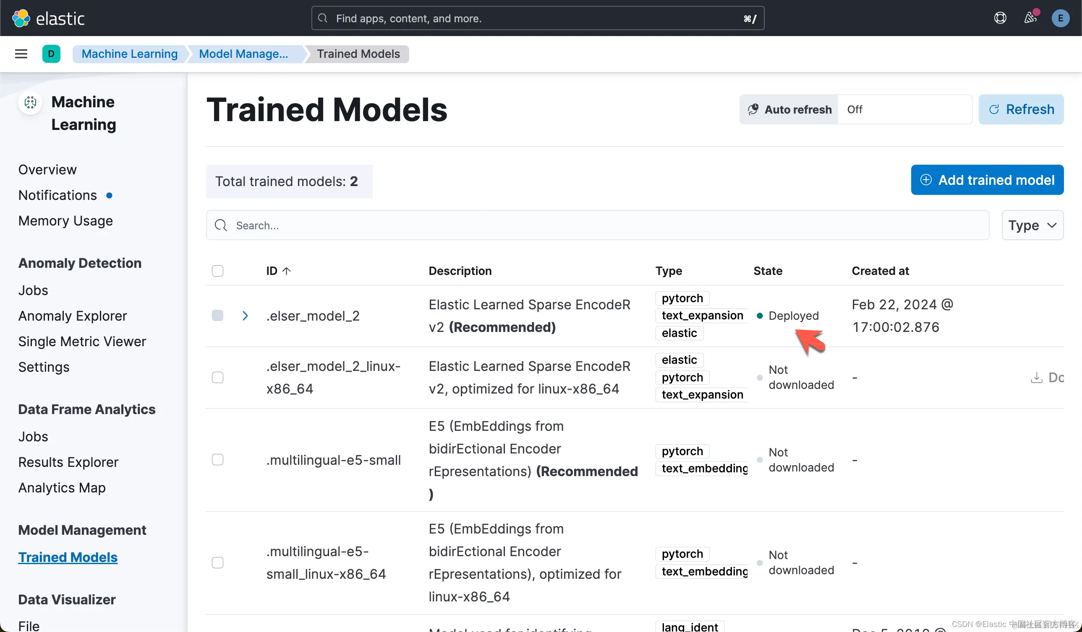This screenshot has height=632, width=1082.
Task: Select the .elser_model_2_linux-x86_64 row checkbox
Action: click(218, 377)
